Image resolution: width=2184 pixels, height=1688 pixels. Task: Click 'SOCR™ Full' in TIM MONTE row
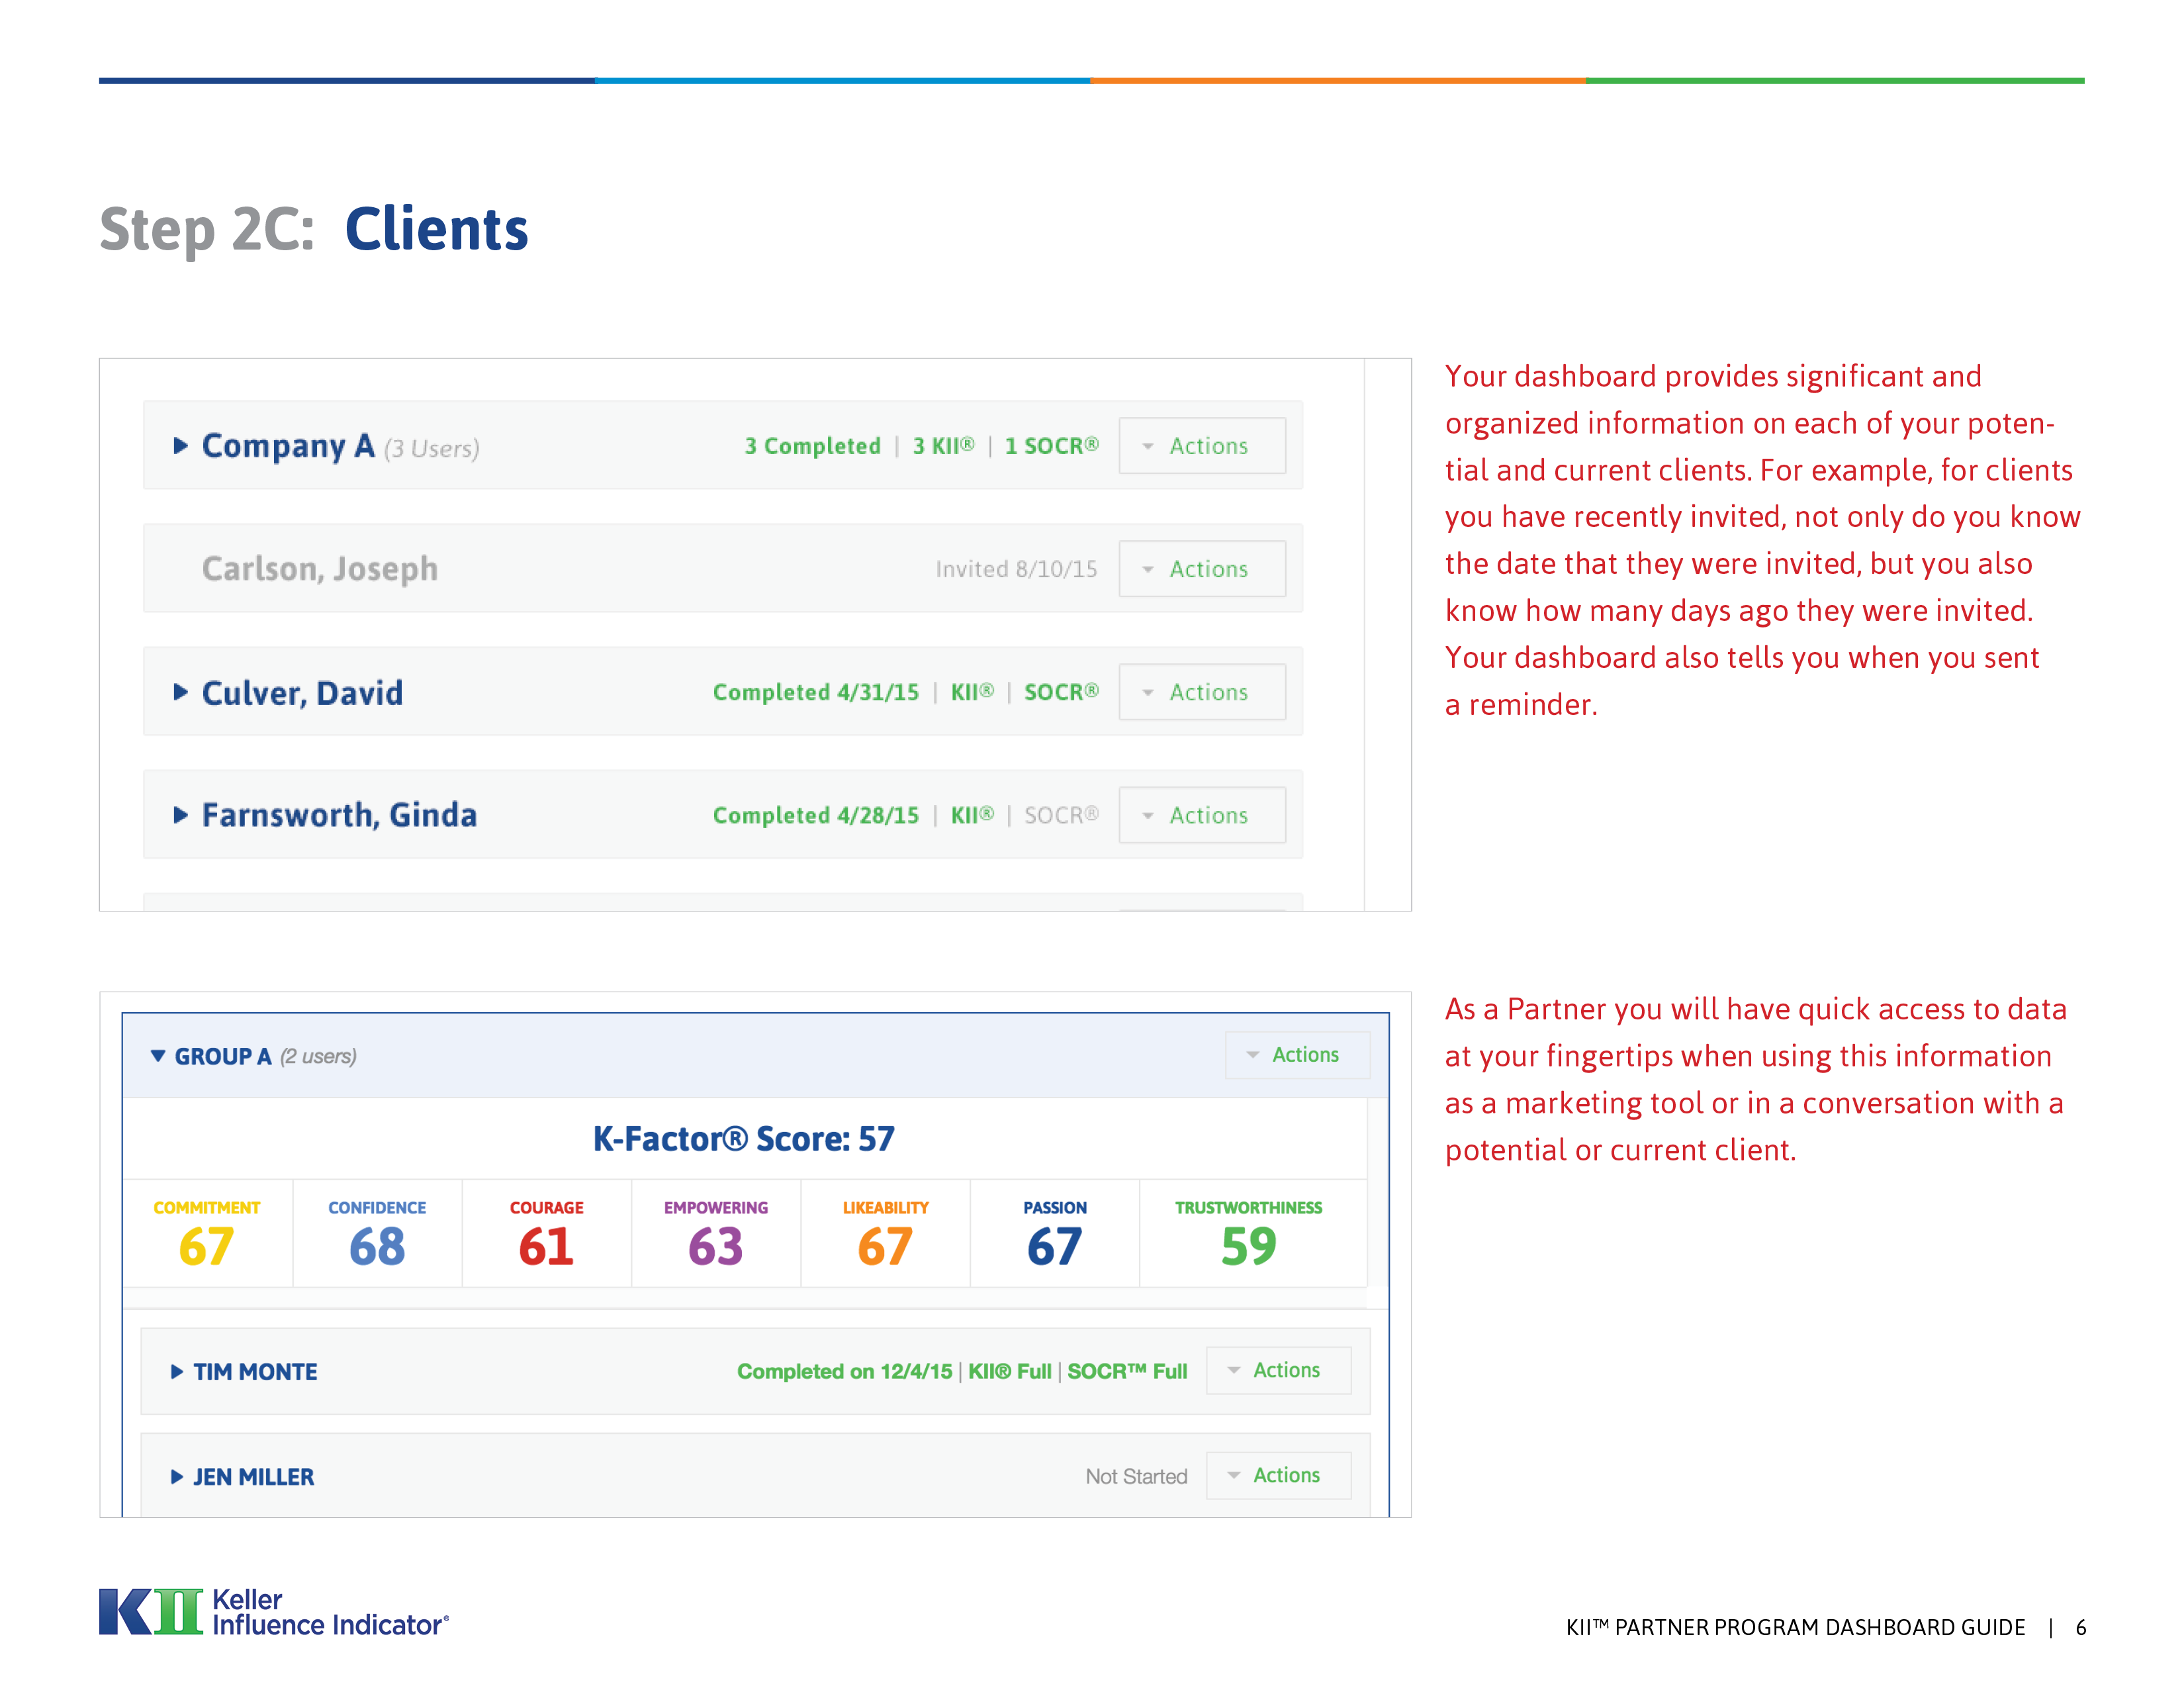coord(1127,1371)
